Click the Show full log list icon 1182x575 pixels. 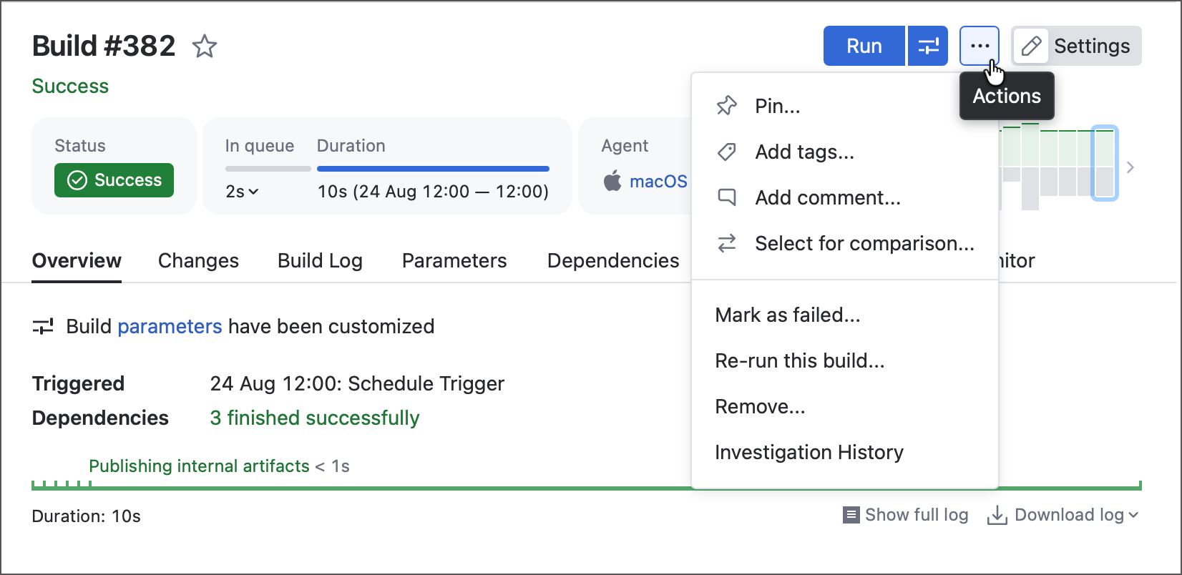click(x=851, y=515)
